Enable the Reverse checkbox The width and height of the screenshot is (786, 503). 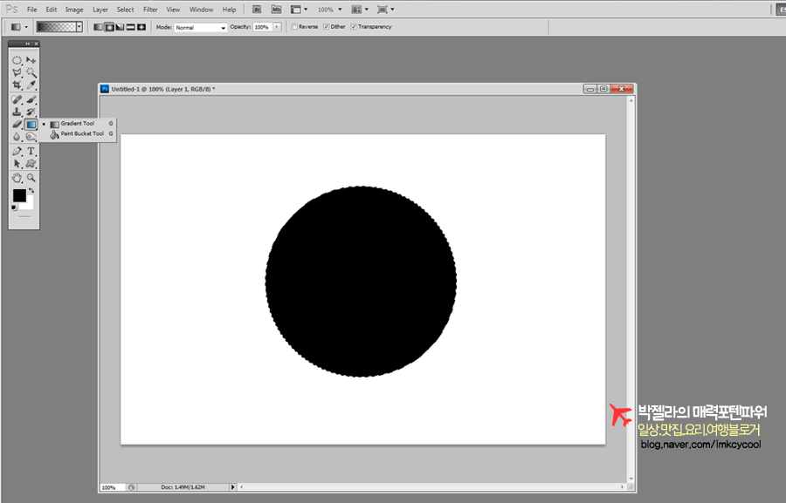[294, 27]
